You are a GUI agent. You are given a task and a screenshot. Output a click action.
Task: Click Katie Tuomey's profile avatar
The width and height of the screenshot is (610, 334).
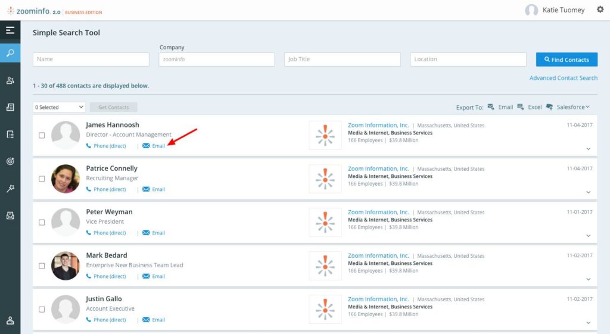pos(531,10)
